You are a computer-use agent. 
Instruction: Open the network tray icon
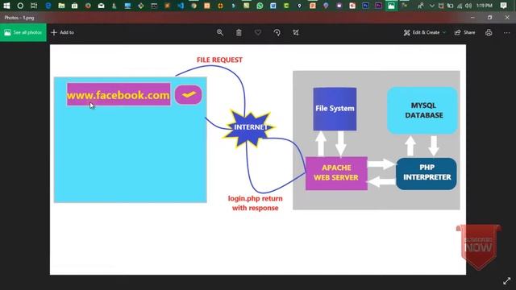pos(460,6)
